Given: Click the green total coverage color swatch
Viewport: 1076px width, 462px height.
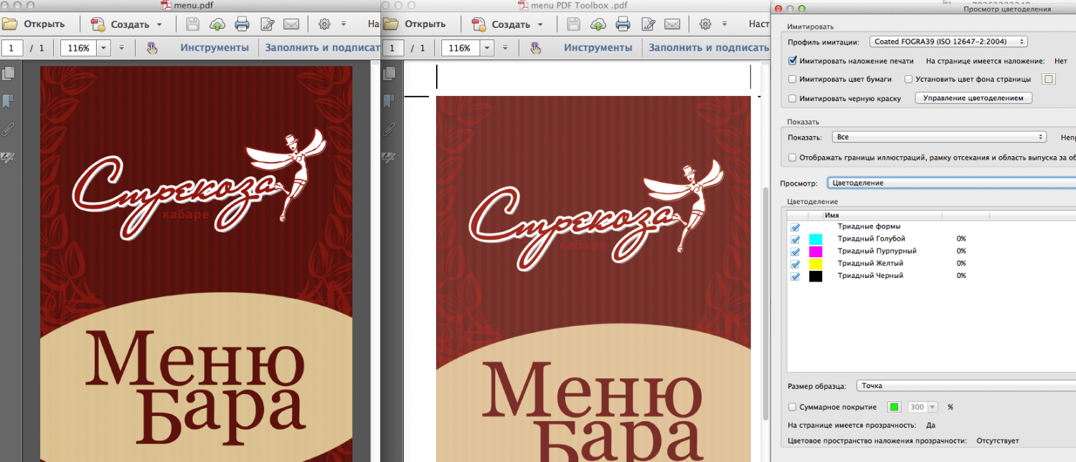Looking at the screenshot, I should point(894,407).
